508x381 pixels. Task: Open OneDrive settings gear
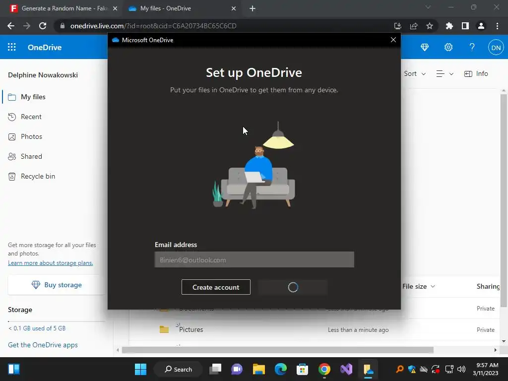[448, 47]
